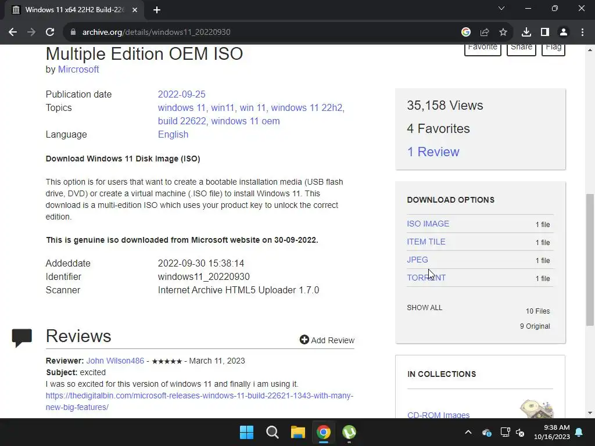Open the windows 11 oem topic link

(x=245, y=121)
